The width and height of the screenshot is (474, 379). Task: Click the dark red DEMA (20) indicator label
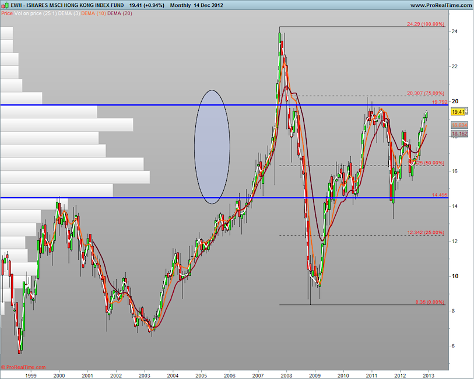click(x=120, y=13)
